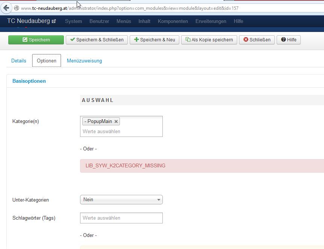Image resolution: width=324 pixels, height=249 pixels.
Task: Click Speichern & Neu button
Action: [154, 40]
